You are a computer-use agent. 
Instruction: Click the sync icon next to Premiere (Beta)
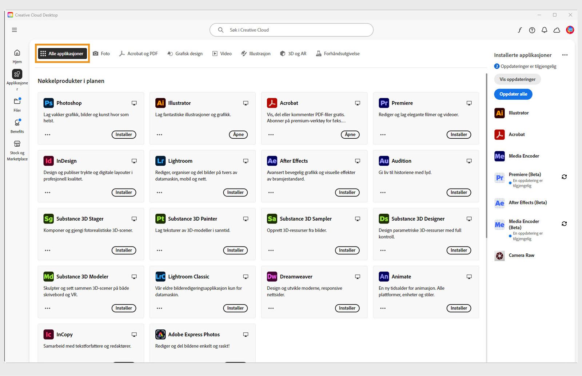(x=564, y=177)
